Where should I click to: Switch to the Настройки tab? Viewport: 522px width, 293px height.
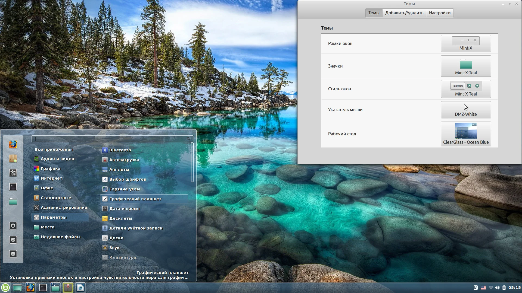pos(440,13)
